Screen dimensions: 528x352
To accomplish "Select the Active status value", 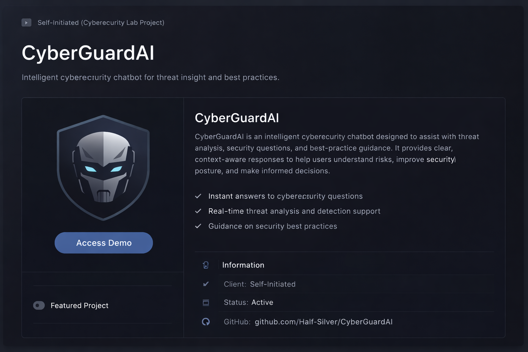I will point(262,302).
